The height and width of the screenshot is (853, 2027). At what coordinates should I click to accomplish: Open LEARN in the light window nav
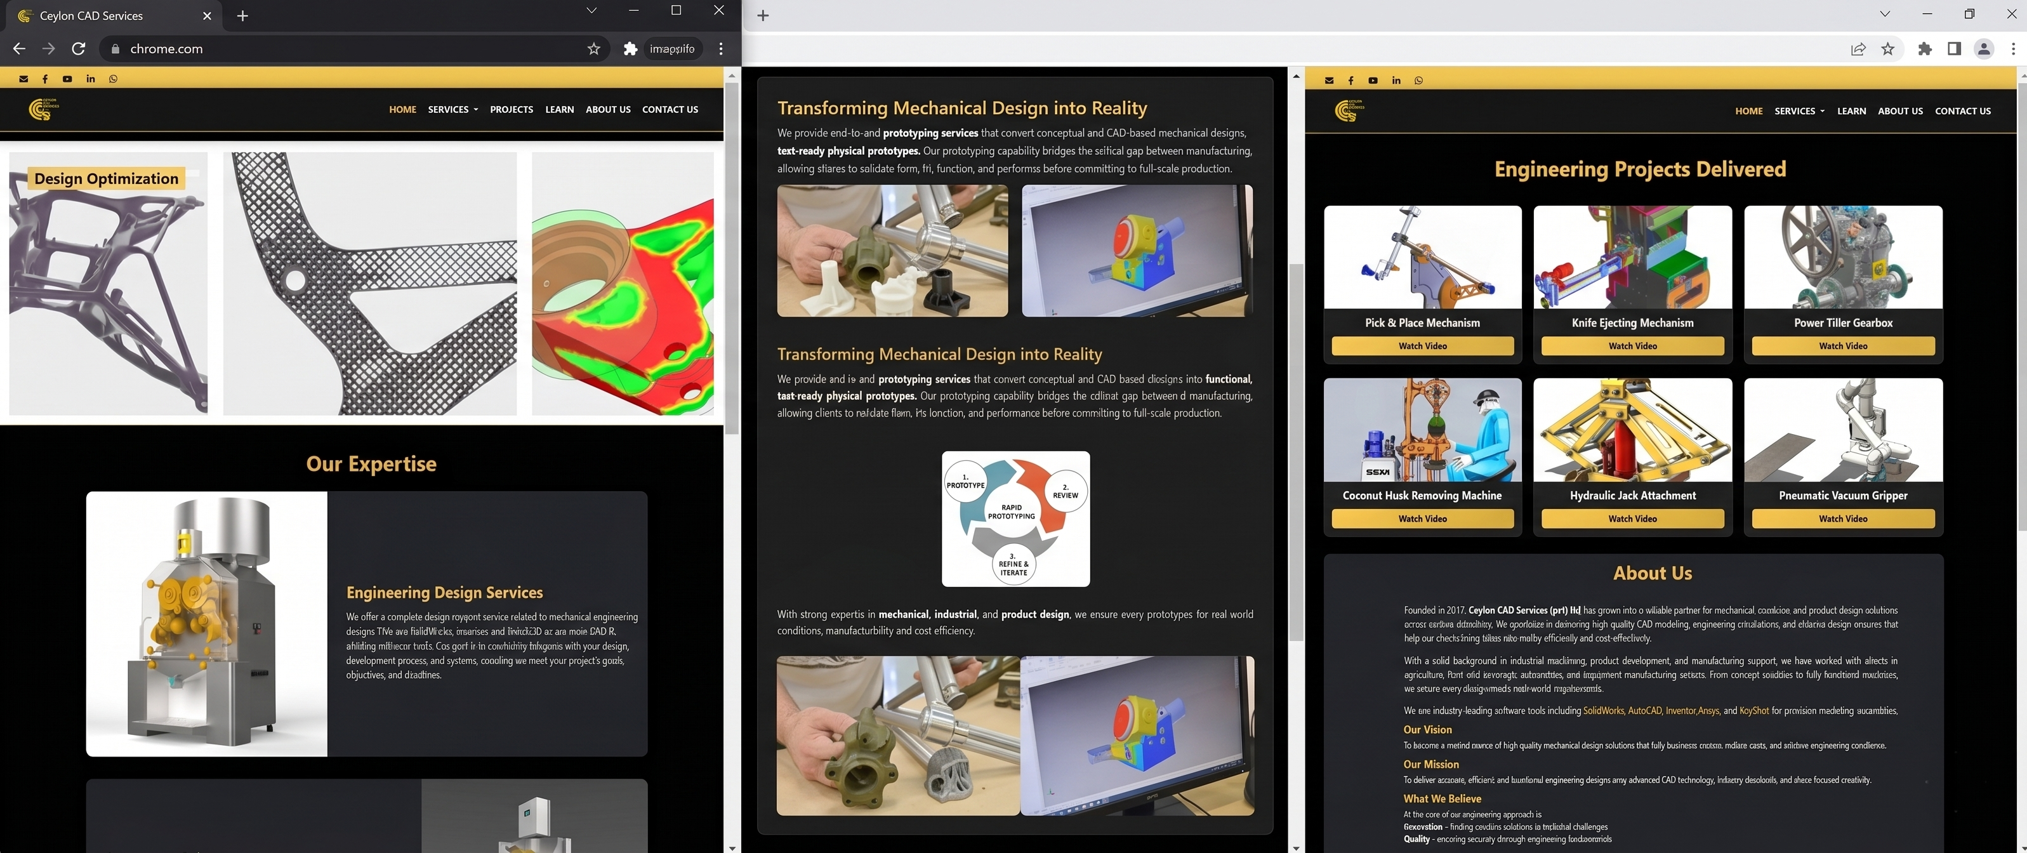click(x=1852, y=111)
